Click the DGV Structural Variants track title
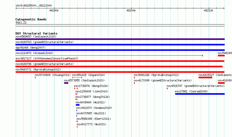The image size is (232, 137). coord(36,33)
